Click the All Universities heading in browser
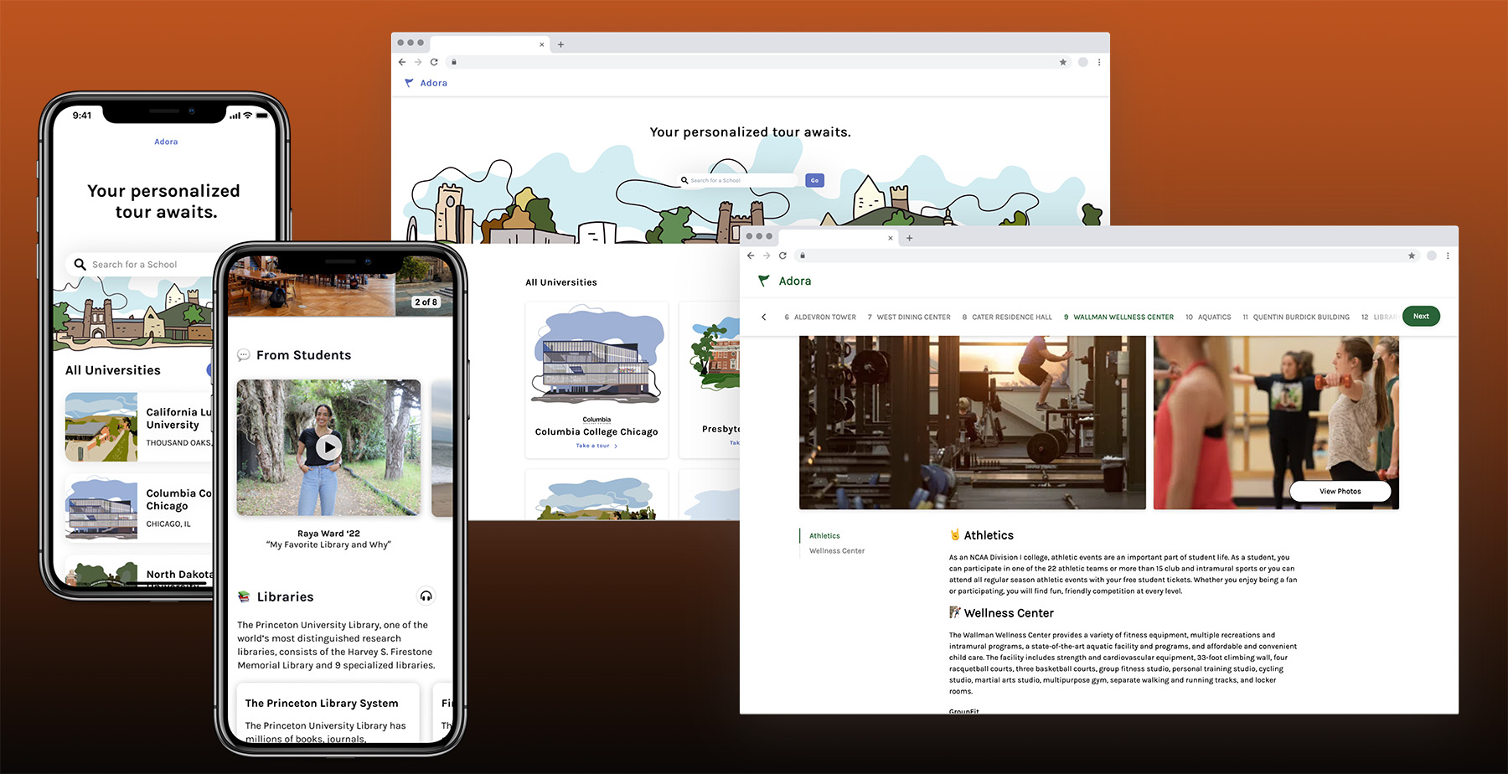This screenshot has height=774, width=1508. point(561,282)
